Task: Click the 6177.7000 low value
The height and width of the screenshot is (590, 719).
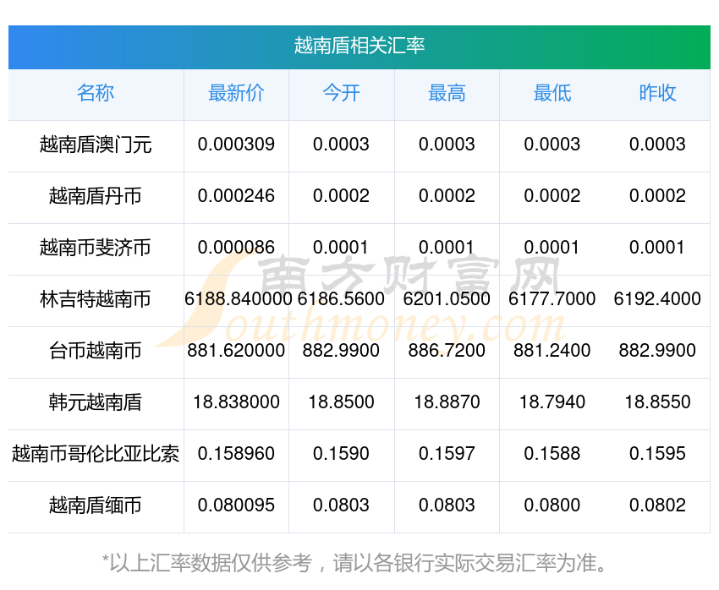Action: [x=552, y=299]
